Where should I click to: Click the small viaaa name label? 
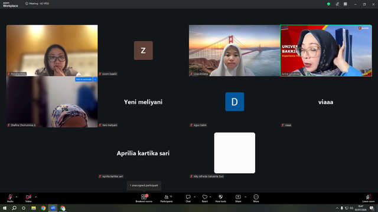[286, 125]
